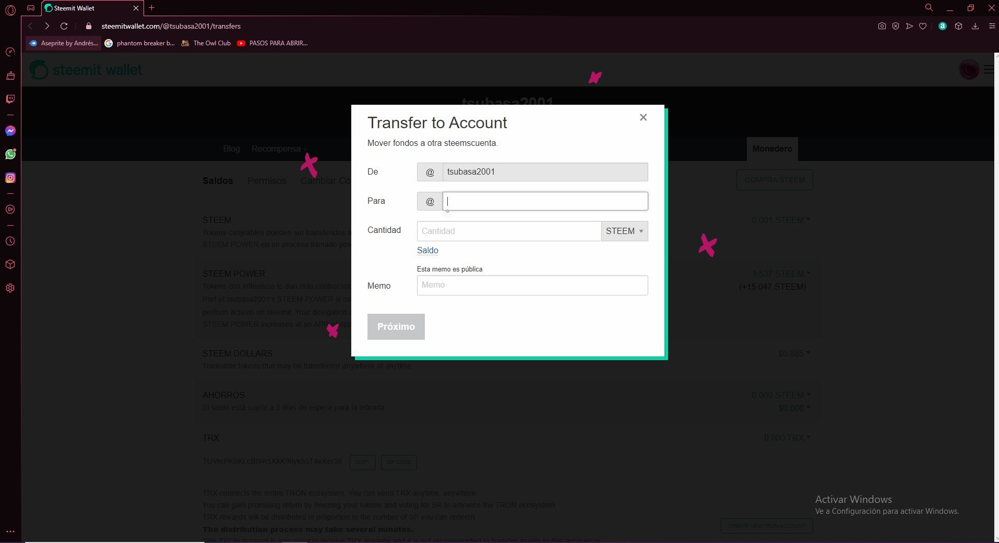Click the extensions cube toolbar icon
Image resolution: width=999 pixels, height=543 pixels.
coord(958,26)
